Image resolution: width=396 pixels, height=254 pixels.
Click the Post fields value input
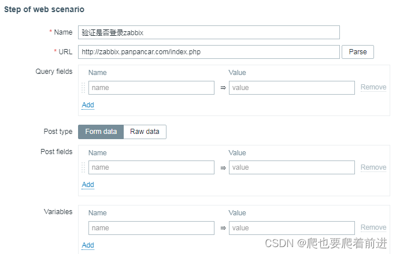coord(292,167)
